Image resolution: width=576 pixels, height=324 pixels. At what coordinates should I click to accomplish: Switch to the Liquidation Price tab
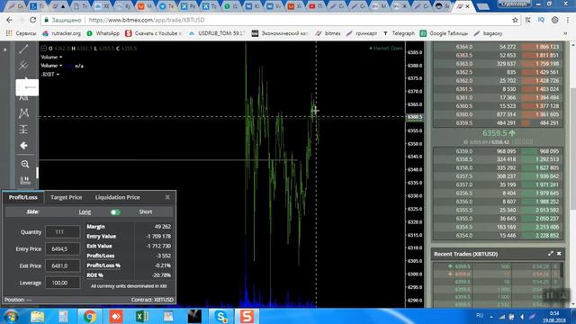coord(117,197)
